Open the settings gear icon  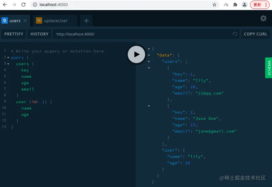pyautogui.click(x=263, y=18)
